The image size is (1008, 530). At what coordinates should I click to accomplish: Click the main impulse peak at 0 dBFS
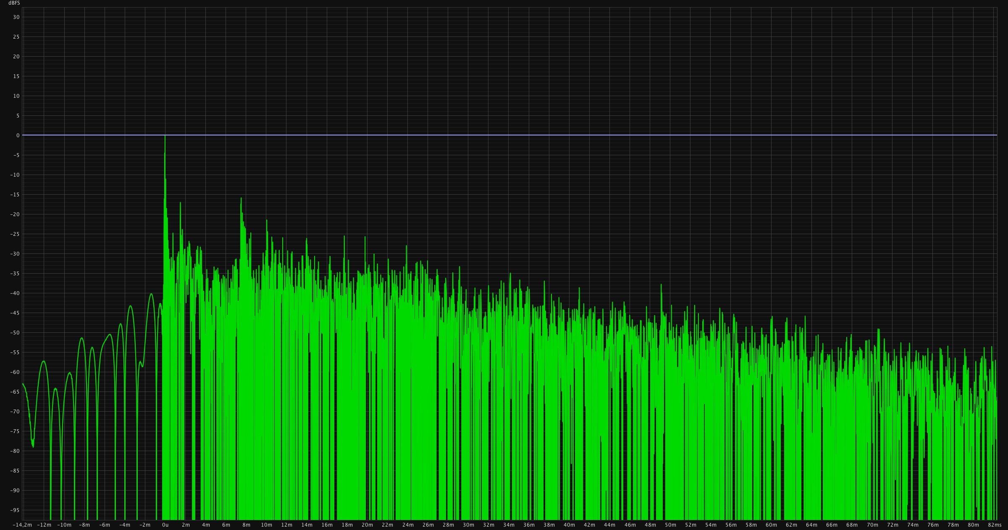coord(165,136)
